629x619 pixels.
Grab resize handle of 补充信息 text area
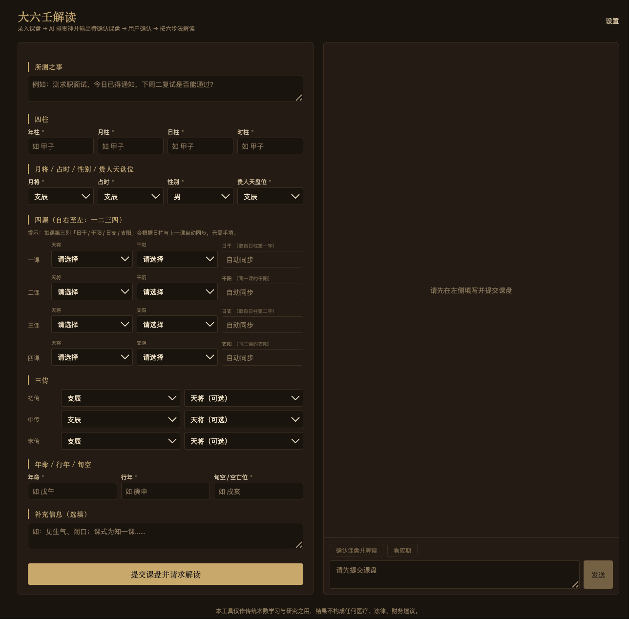coord(299,545)
